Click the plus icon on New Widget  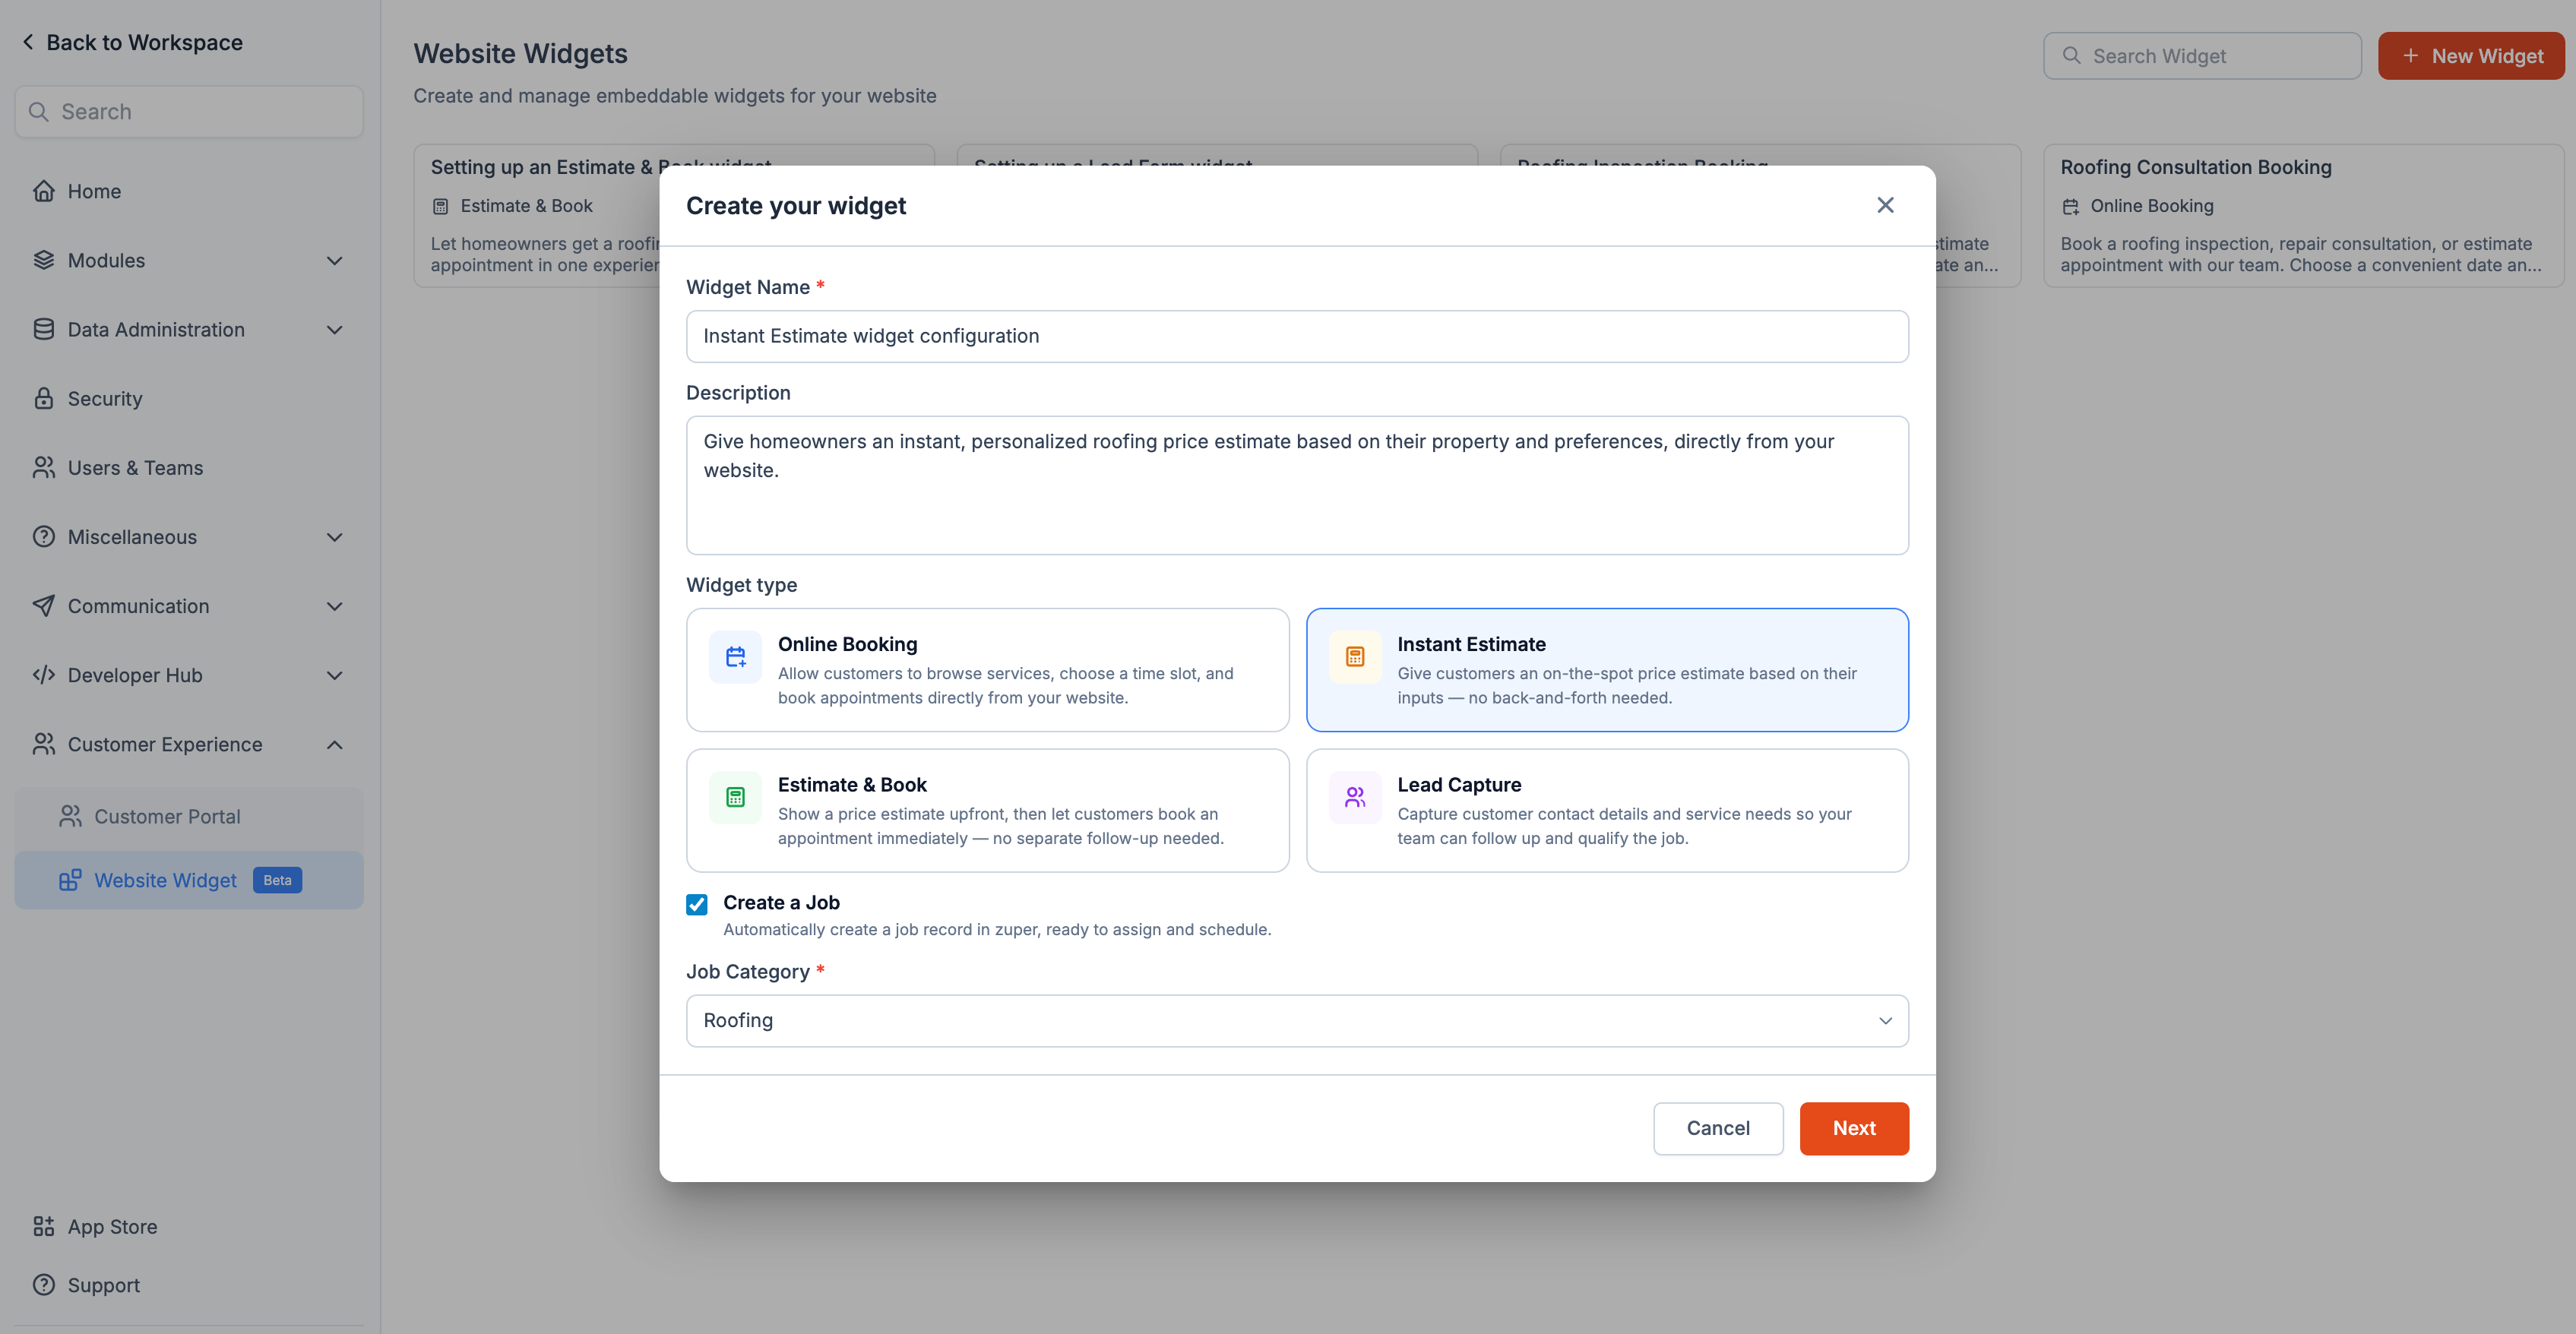2411,56
